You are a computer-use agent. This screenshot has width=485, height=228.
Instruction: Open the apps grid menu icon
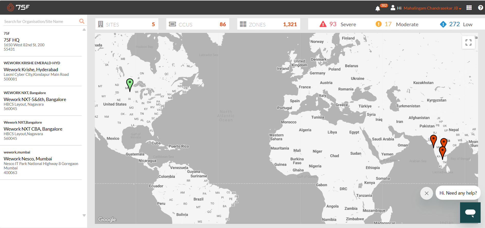[469, 8]
